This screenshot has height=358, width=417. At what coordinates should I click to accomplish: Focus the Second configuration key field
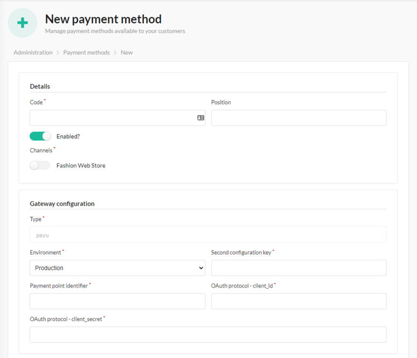[299, 268]
